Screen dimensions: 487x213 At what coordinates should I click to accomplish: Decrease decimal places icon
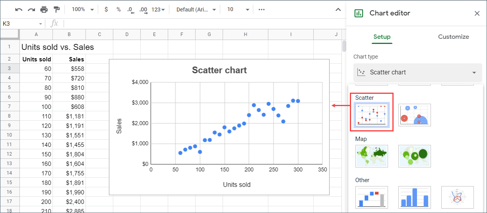point(130,10)
